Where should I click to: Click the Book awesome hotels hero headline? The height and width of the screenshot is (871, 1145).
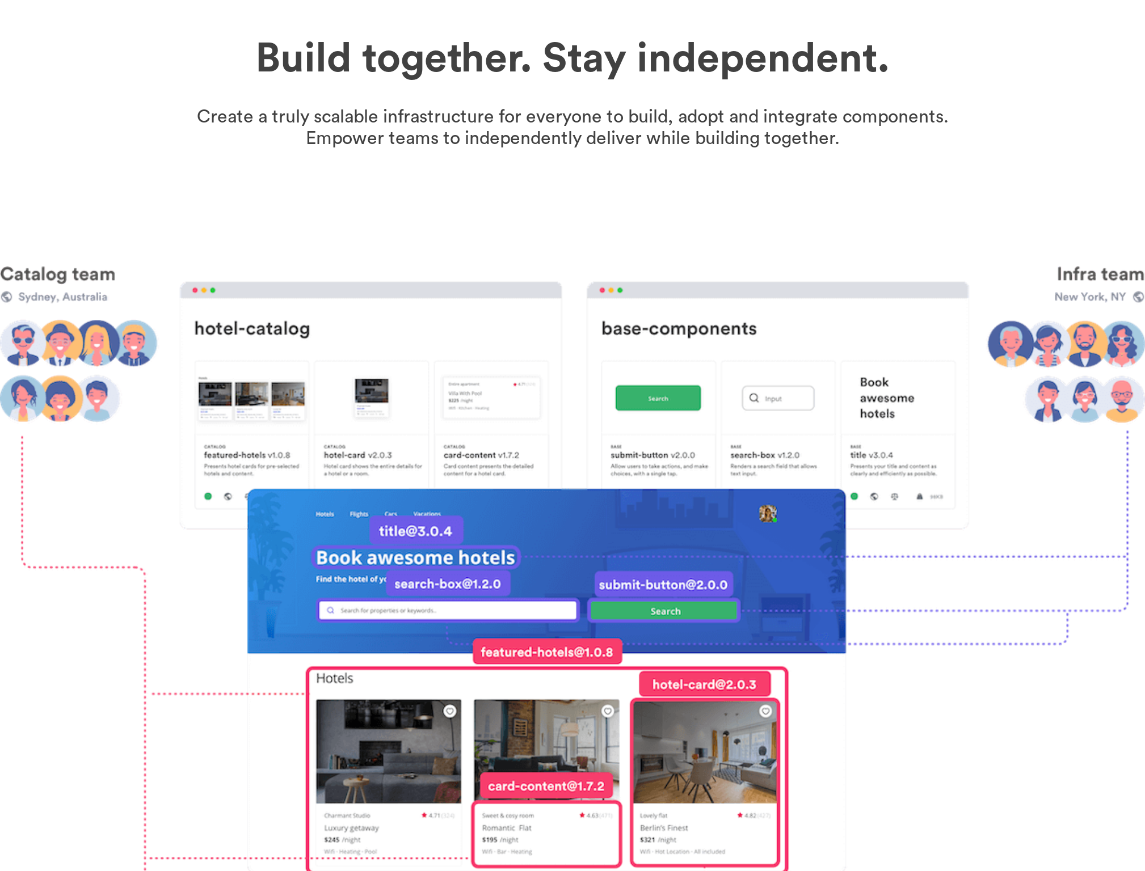[x=415, y=557]
